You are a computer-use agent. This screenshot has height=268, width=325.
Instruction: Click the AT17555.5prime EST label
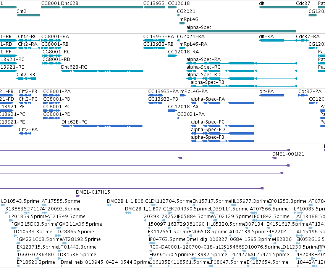(61, 201)
